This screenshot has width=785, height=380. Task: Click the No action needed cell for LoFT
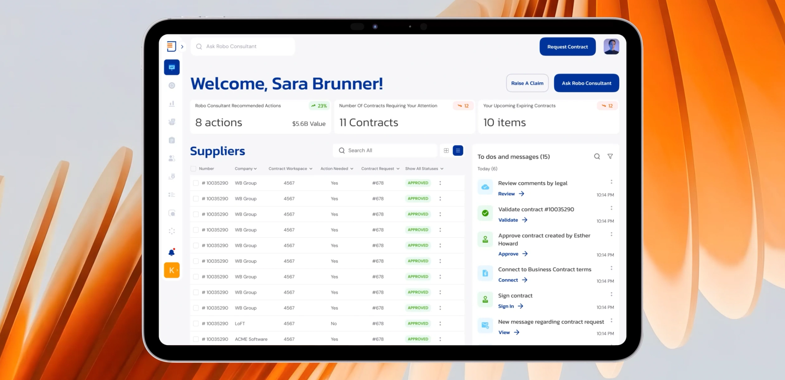point(334,324)
